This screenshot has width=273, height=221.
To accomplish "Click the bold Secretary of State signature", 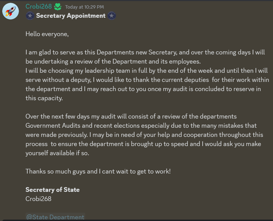I will pos(52,190).
